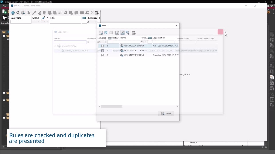This screenshot has width=275, height=154.
Task: Click the deselect-all empty box icon in Import toolbar
Action: tap(111, 33)
